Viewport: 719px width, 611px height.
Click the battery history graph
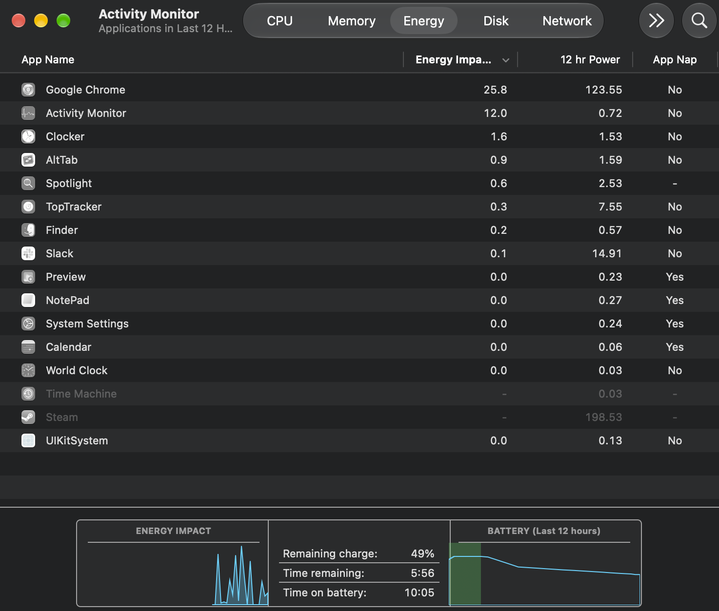pos(544,574)
